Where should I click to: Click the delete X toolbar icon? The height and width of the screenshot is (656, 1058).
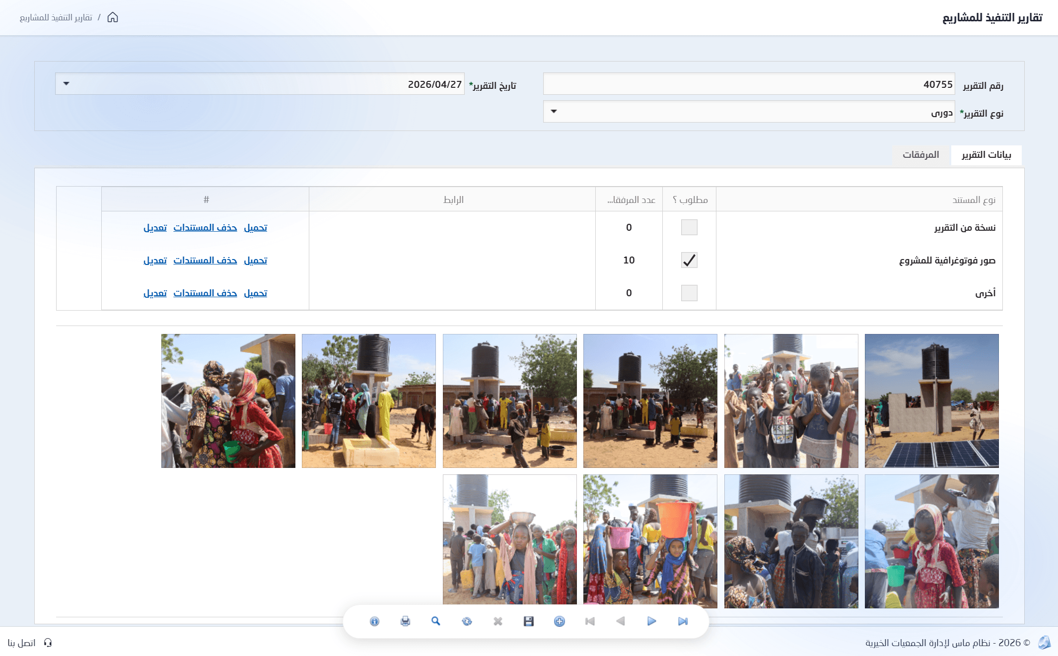pyautogui.click(x=498, y=621)
